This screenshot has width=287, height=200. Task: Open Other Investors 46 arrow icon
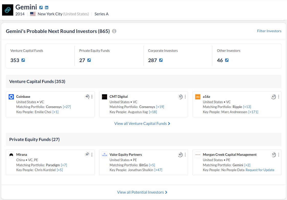pyautogui.click(x=227, y=60)
